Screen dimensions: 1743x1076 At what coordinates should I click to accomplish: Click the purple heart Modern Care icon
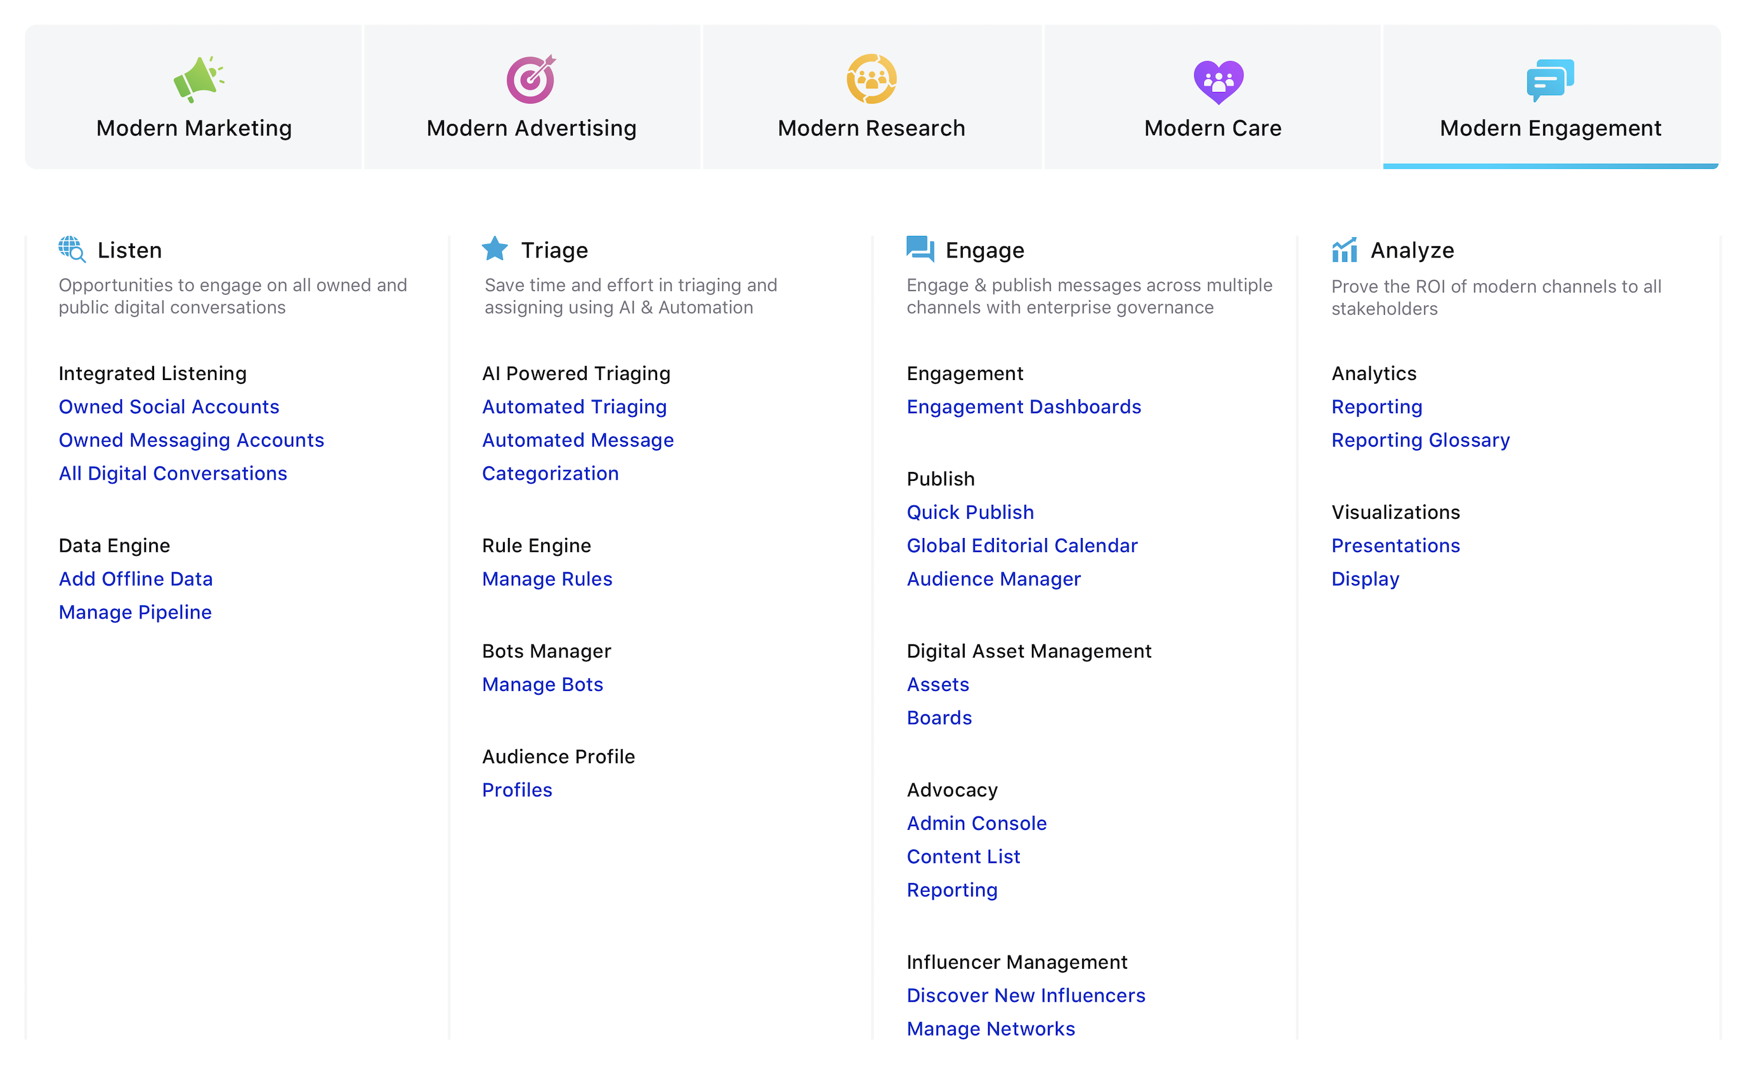(1218, 80)
